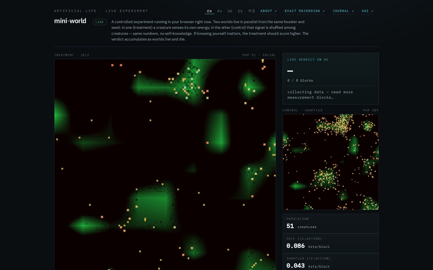This screenshot has width=433, height=270.
Task: Click the '51 creatures' population value
Action: 301,226
